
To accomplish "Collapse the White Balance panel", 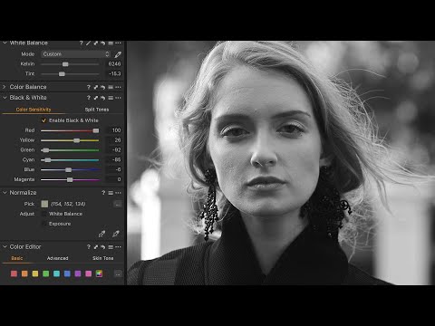I will [5, 43].
